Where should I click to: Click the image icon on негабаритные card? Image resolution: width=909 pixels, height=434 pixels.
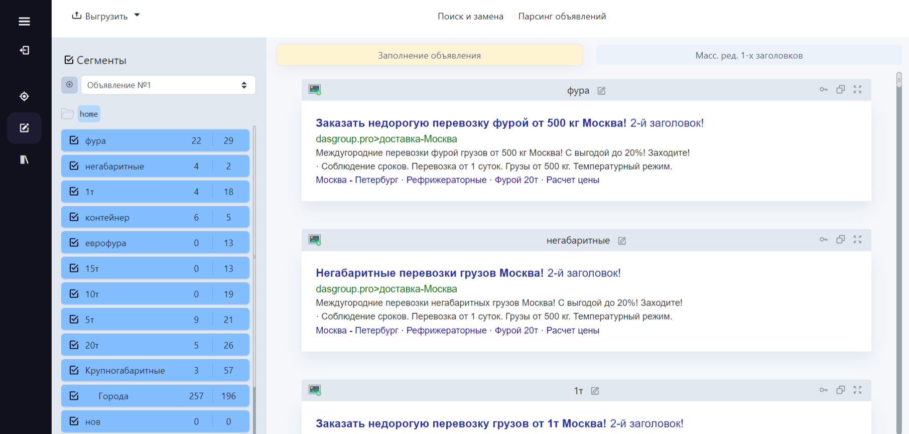315,240
